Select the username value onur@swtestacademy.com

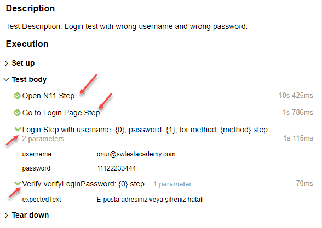pos(136,154)
